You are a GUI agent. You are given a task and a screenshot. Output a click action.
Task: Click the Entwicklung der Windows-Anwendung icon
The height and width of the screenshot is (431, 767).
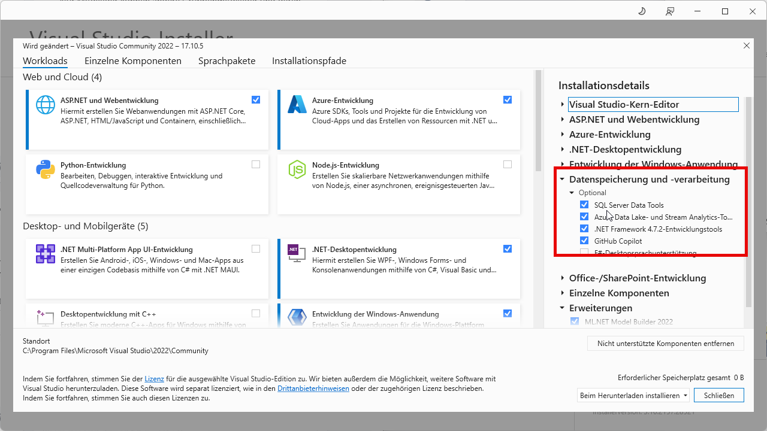[x=297, y=318]
